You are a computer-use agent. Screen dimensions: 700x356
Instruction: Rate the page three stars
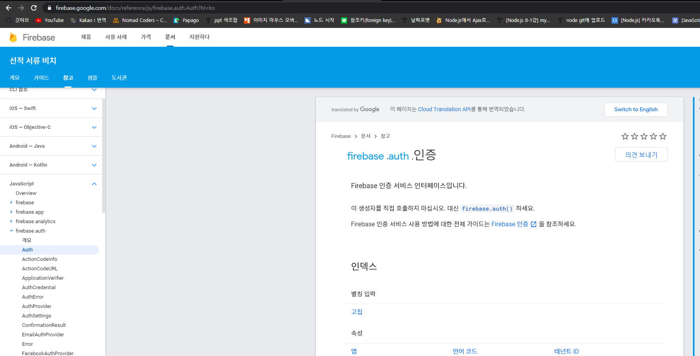coord(644,136)
